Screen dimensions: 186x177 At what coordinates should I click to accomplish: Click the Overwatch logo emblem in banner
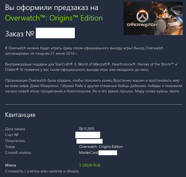click(x=142, y=16)
